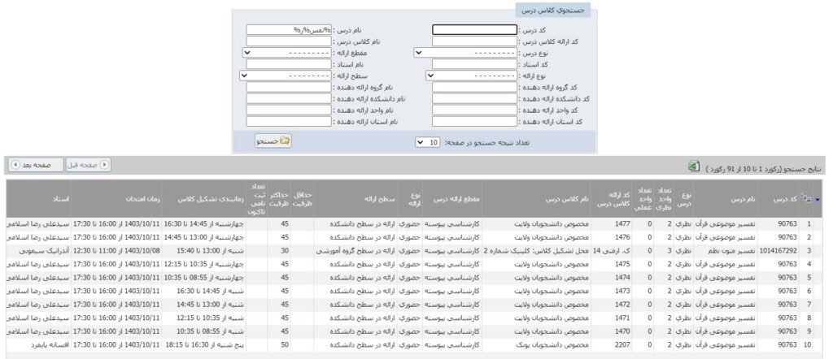
Task: Open the سطح ارائه dropdown
Action: click(286, 76)
